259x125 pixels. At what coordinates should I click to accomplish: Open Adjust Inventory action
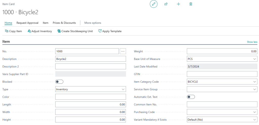tap(40, 31)
